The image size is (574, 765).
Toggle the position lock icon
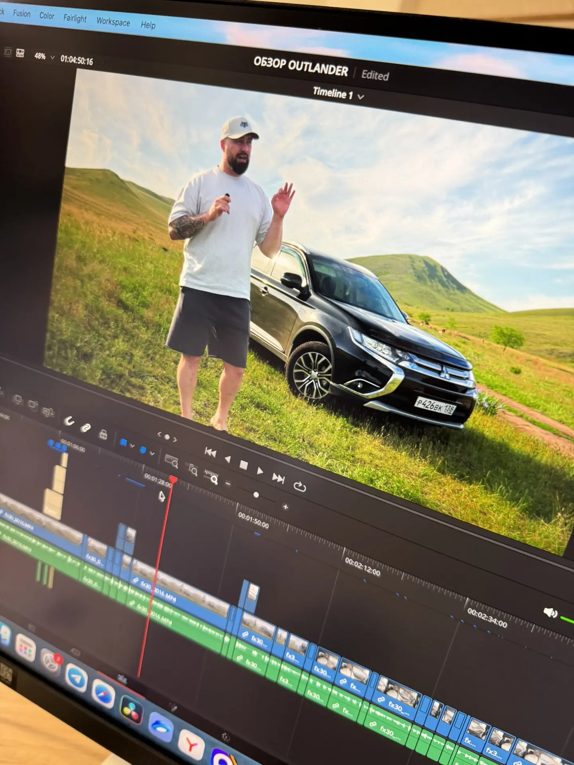103,434
